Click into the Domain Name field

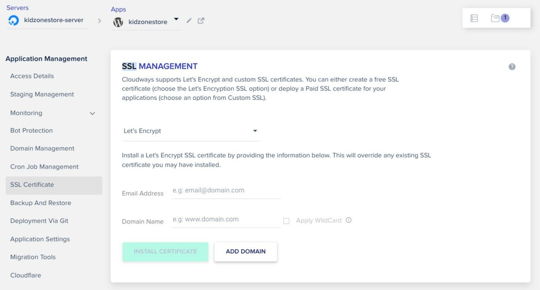point(226,220)
